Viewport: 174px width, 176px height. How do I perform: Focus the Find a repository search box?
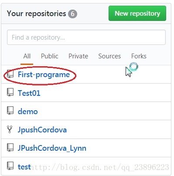(86, 37)
